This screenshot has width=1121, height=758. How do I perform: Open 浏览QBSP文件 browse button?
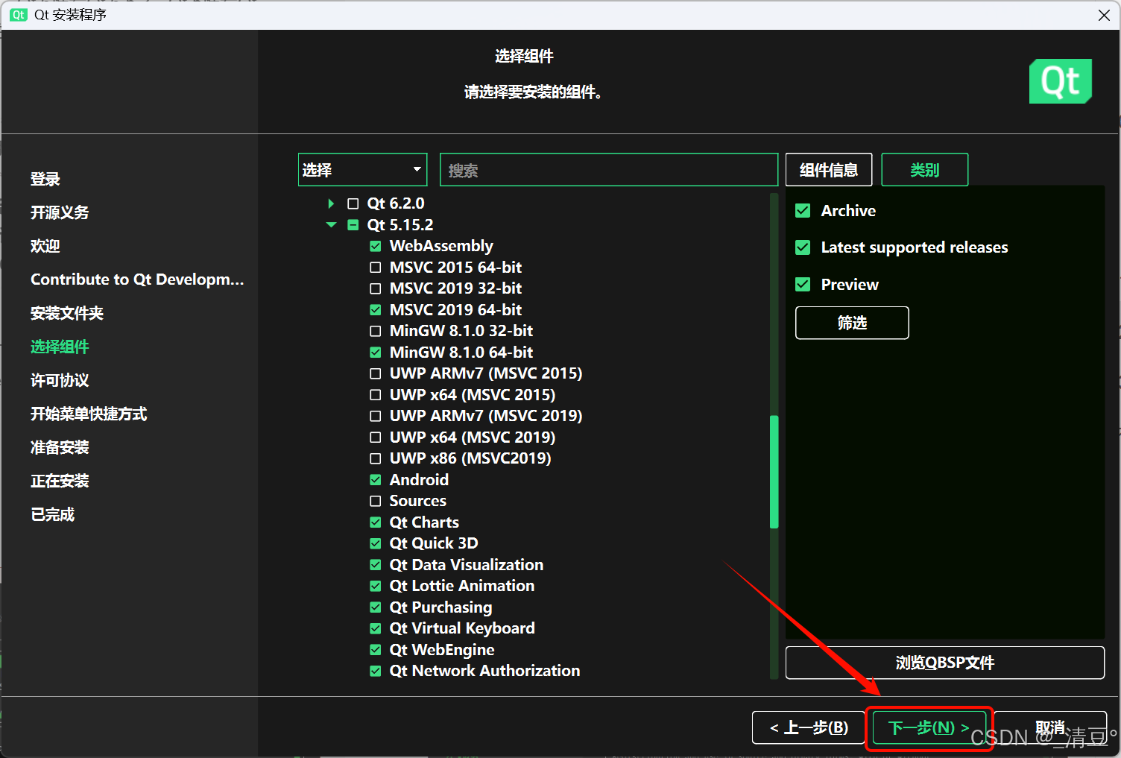tap(944, 663)
